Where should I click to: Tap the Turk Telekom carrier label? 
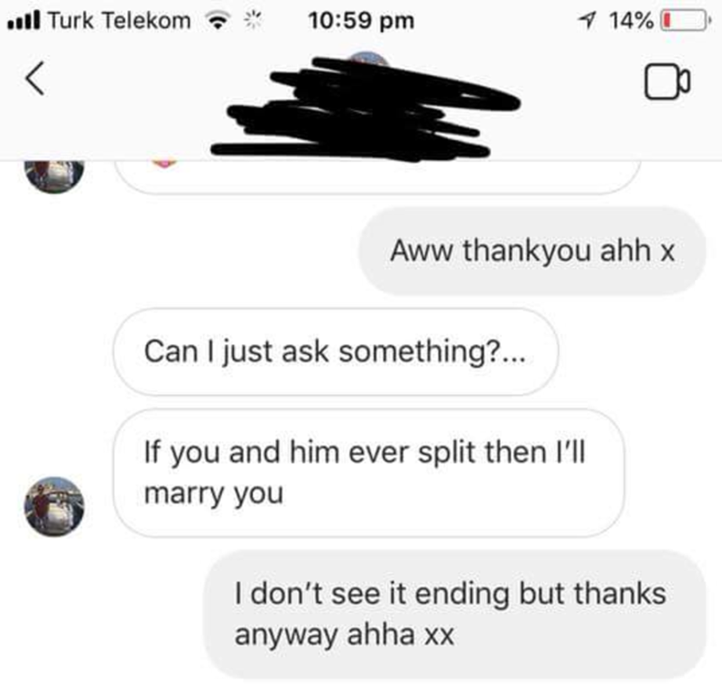pyautogui.click(x=119, y=21)
